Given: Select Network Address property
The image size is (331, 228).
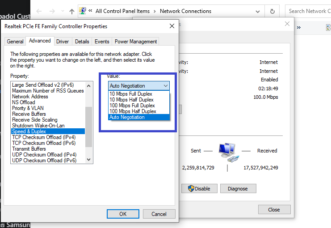Looking at the screenshot, I should pyautogui.click(x=48, y=97).
